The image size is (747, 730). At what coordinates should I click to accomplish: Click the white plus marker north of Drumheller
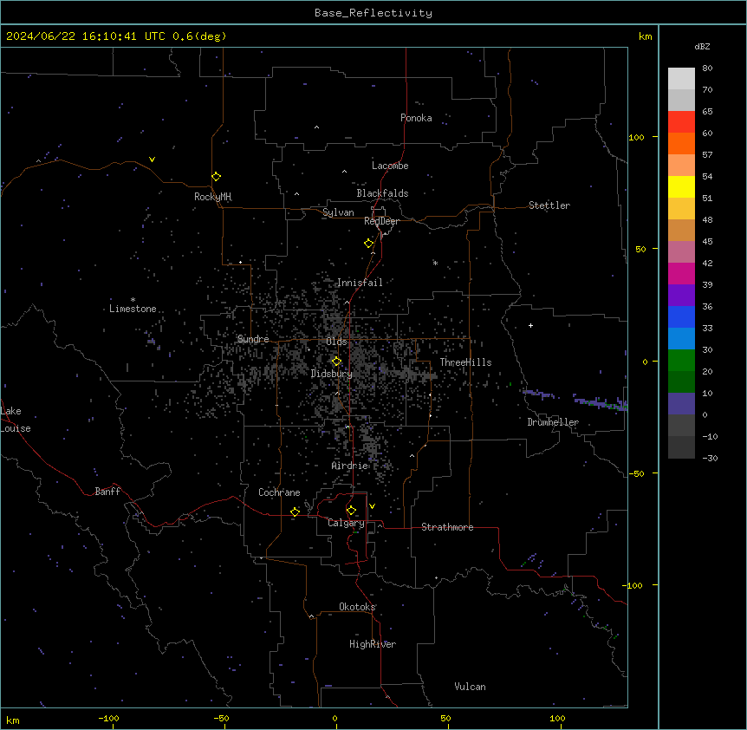(x=530, y=325)
